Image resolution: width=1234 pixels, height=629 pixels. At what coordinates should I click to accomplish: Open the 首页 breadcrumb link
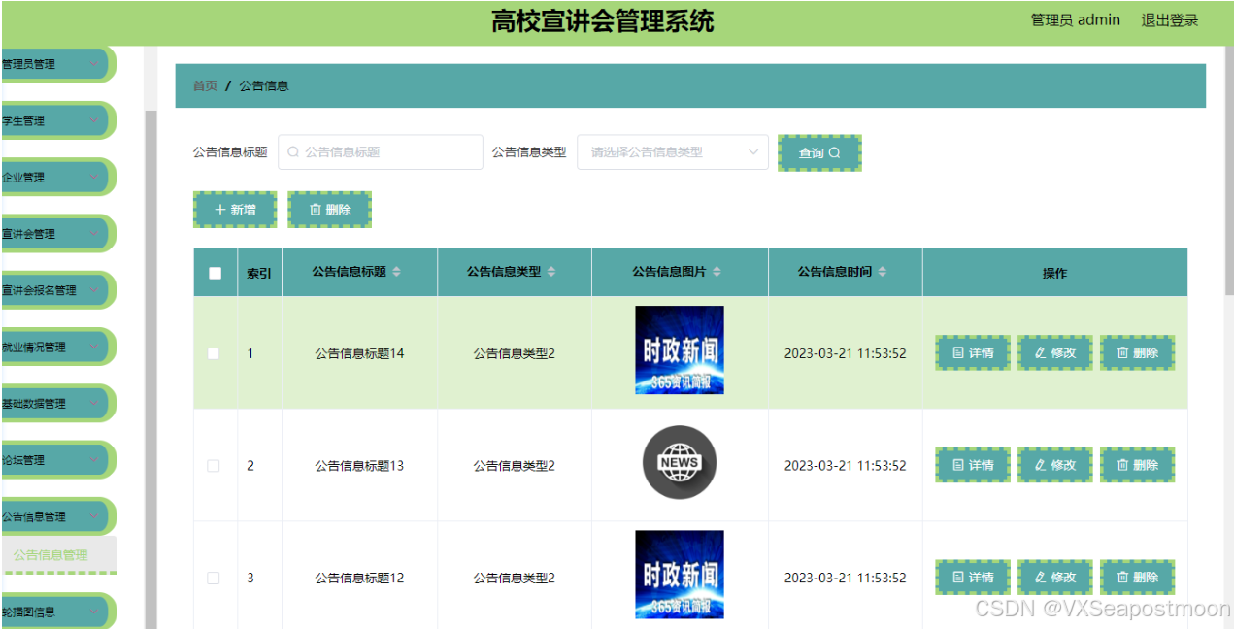204,85
